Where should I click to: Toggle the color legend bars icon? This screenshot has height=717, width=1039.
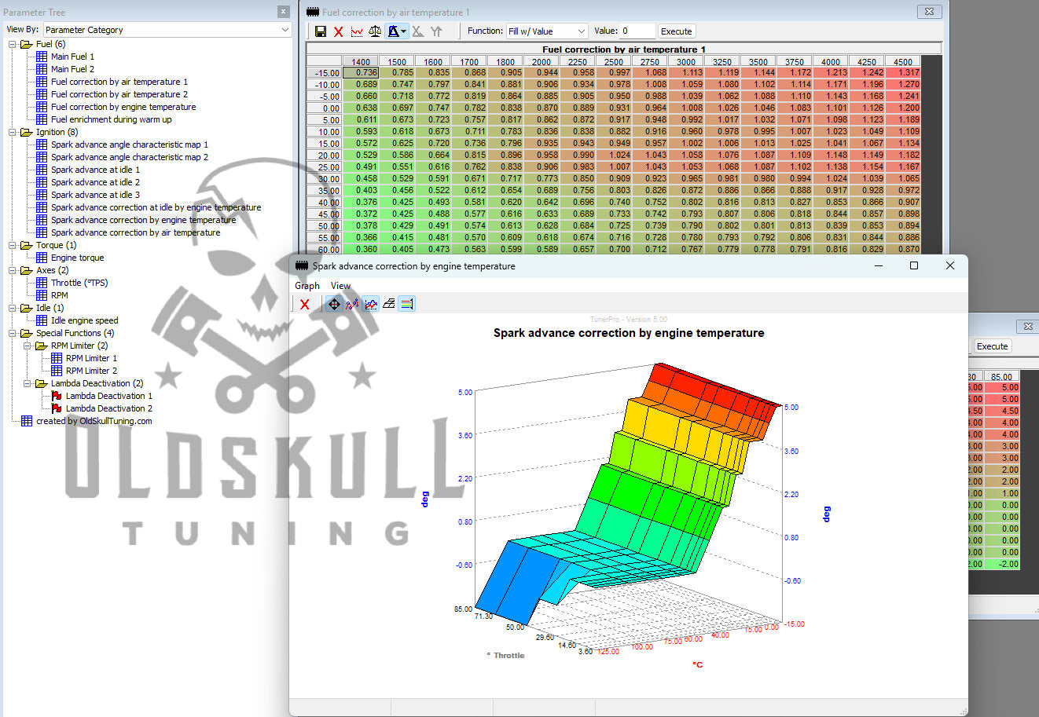click(406, 304)
